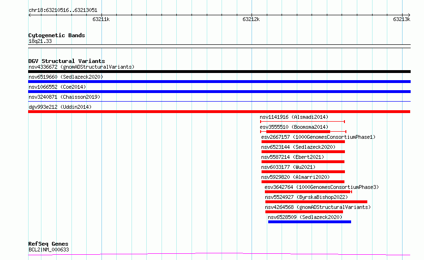Viewport: 424px width, 260px height.
Task: Open the nsv6528509 (Sedlazeck2020) label
Action: [305, 217]
